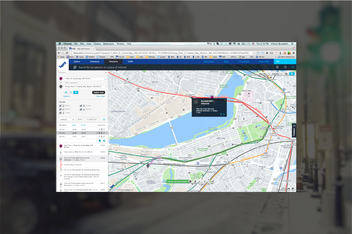Screen dimensions: 352x234
Task: Click the browser reload button
Action: tap(67, 53)
